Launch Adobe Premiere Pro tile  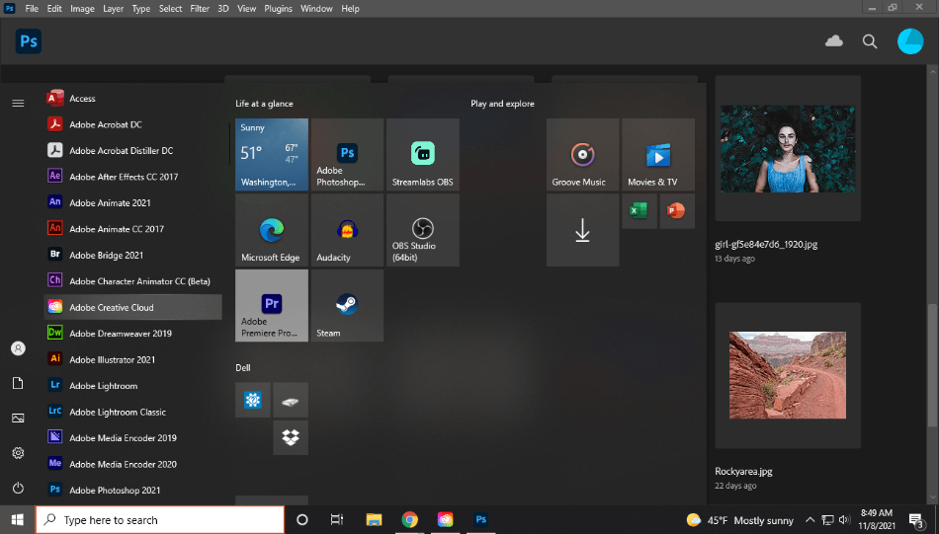[272, 306]
